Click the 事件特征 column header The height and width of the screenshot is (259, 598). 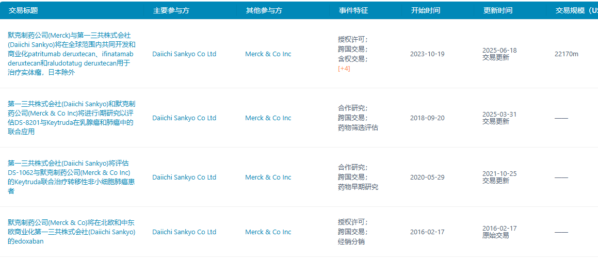[x=353, y=11]
